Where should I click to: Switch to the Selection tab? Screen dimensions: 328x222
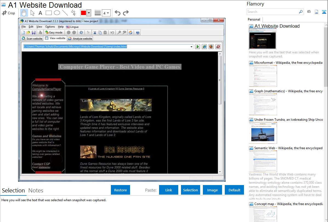(x=13, y=191)
